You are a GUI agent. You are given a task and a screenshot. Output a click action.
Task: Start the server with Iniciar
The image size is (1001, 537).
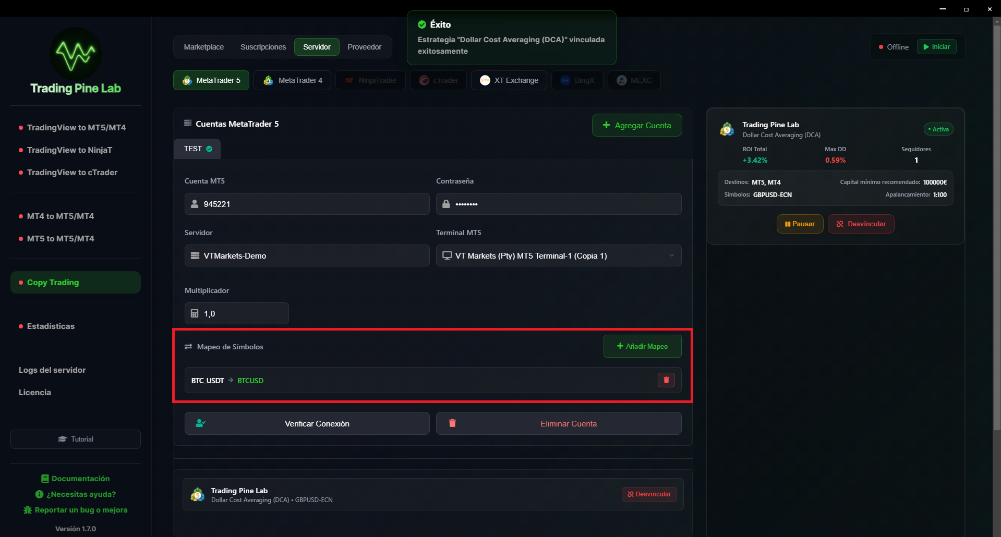(936, 47)
